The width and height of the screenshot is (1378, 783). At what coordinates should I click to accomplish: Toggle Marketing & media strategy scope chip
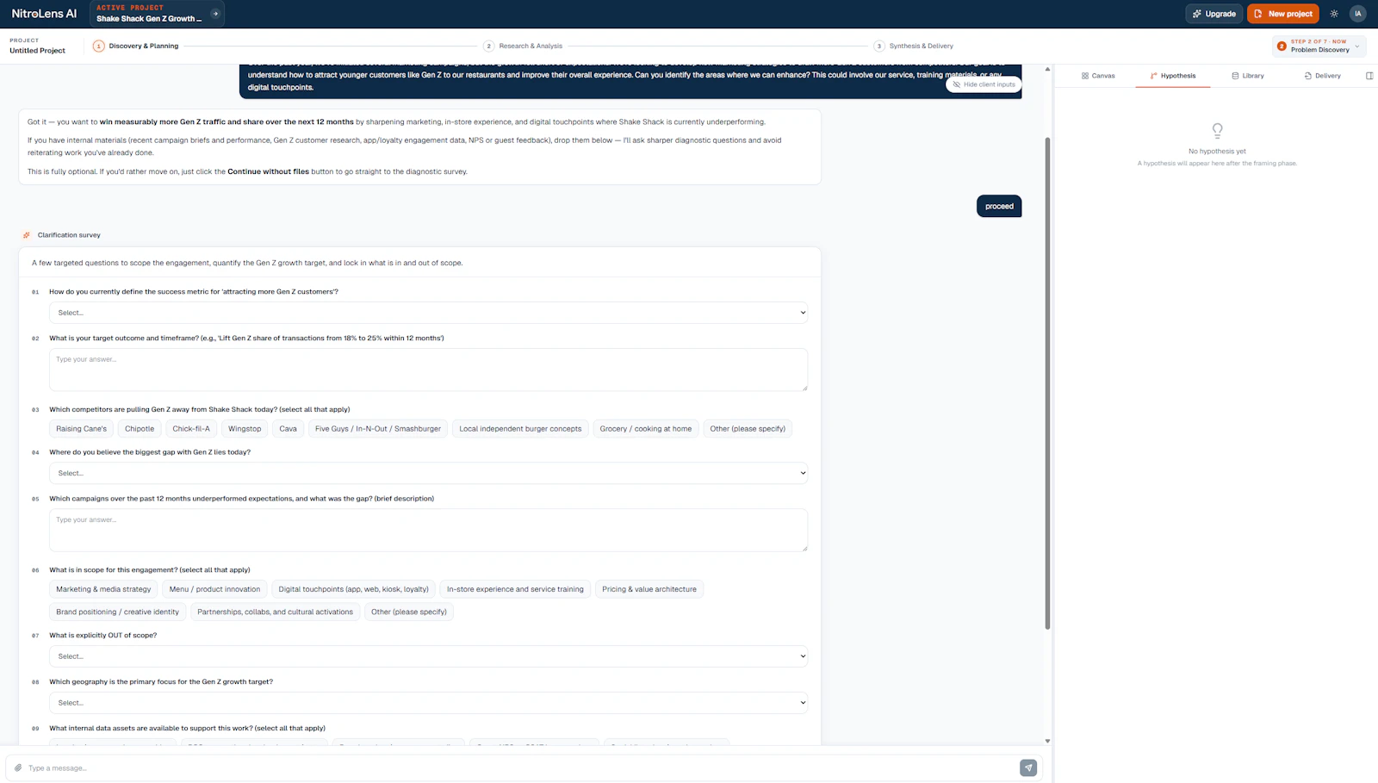[103, 589]
